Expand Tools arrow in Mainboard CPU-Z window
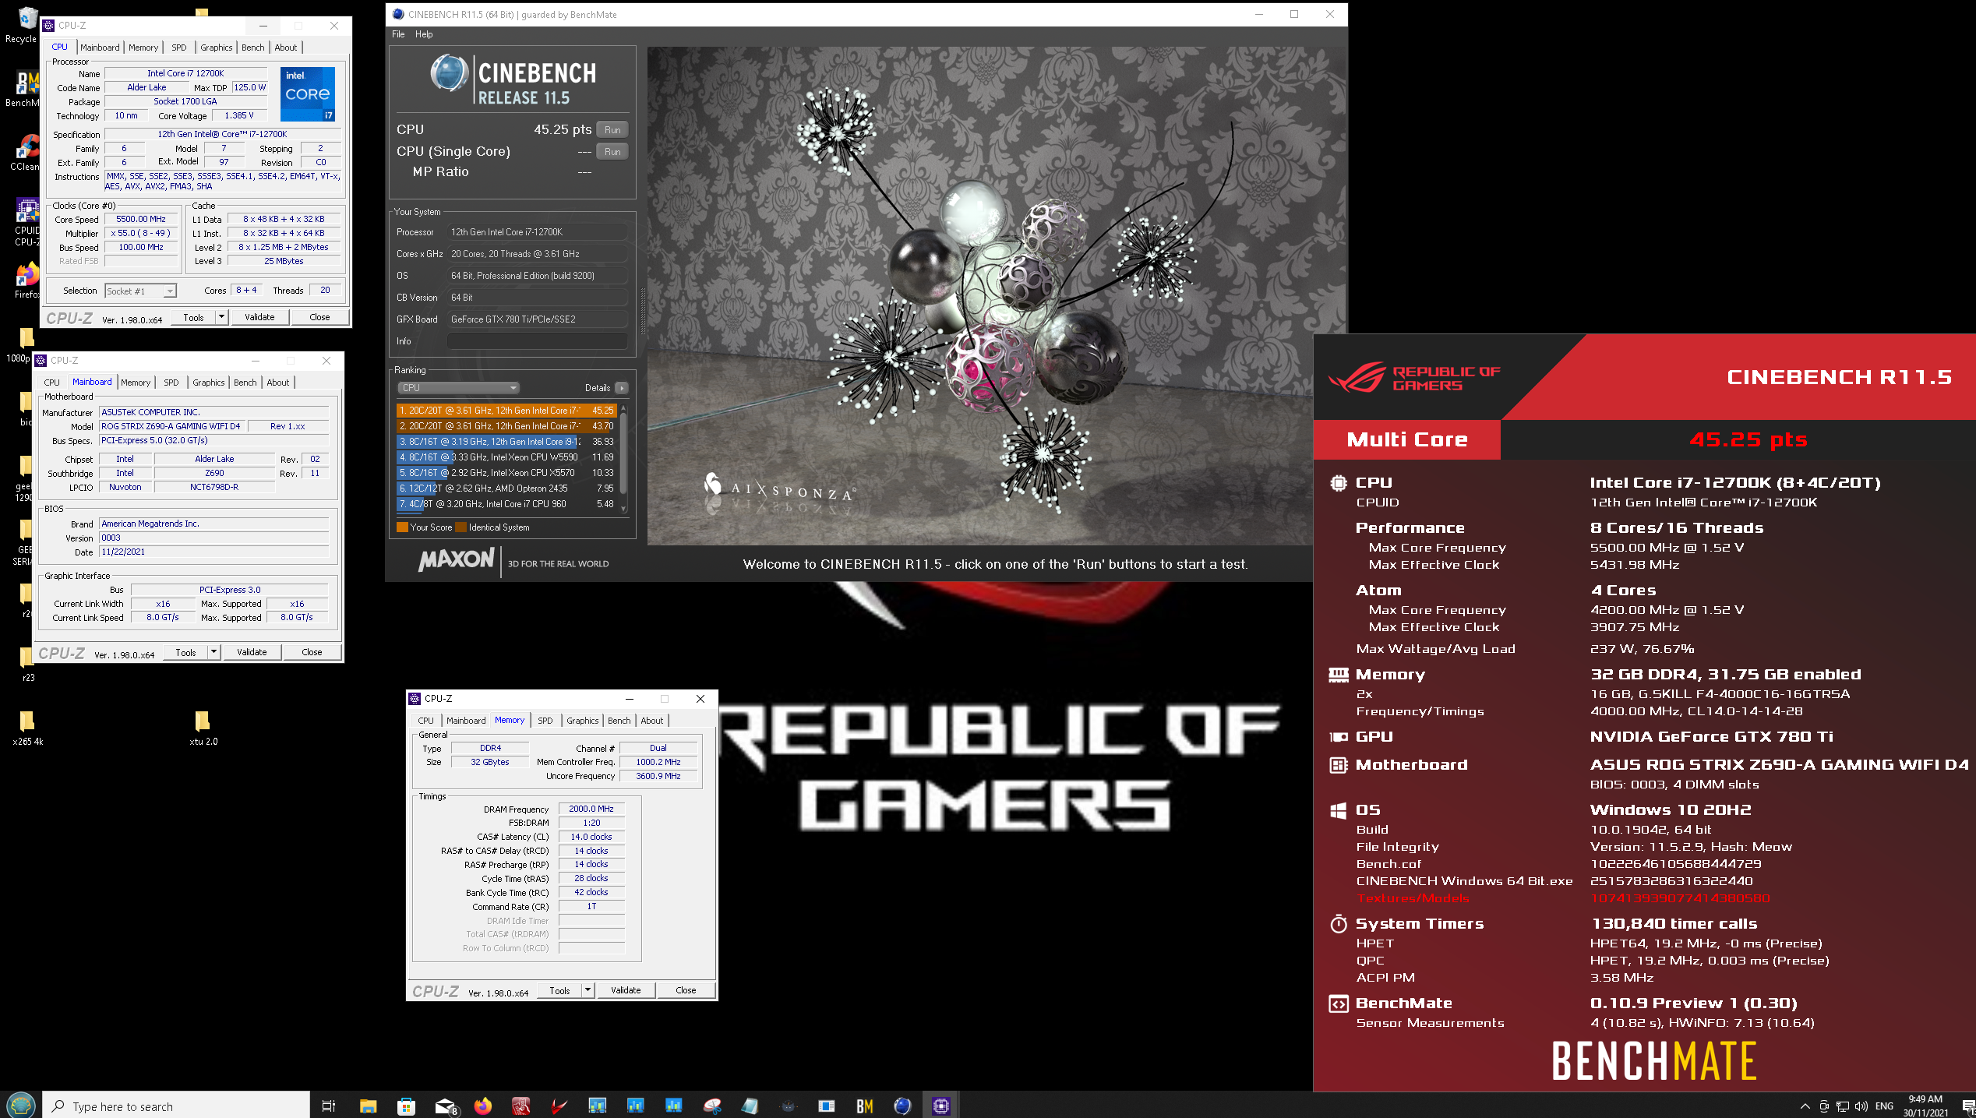Image resolution: width=1976 pixels, height=1118 pixels. click(x=214, y=652)
